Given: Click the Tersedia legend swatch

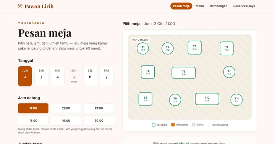Looking at the screenshot, I should (x=154, y=125).
